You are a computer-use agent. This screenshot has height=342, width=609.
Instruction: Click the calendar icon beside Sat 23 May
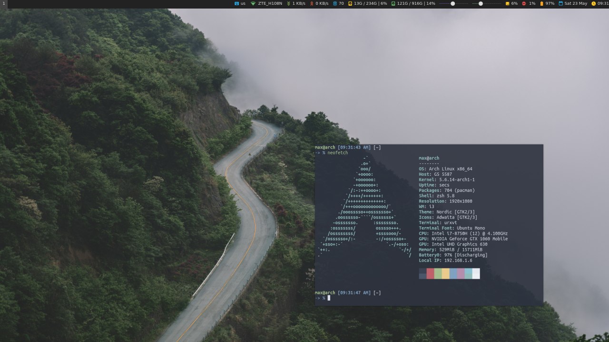[x=560, y=3]
